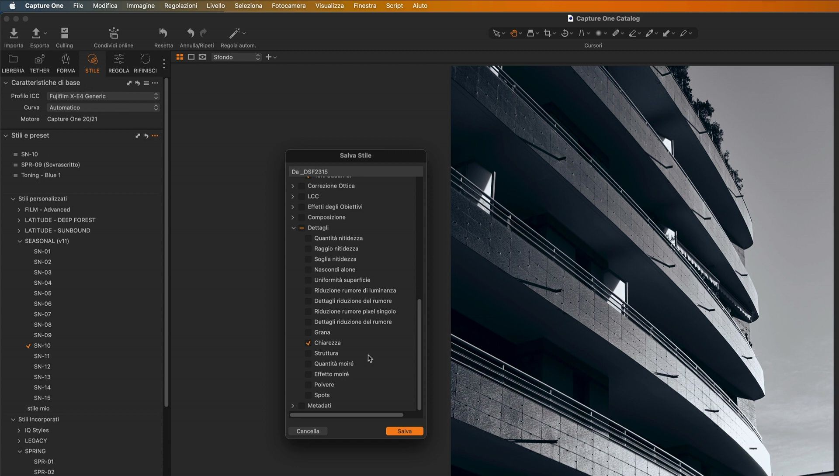Screen dimensions: 839x476
Task: Collapse the SEASONAL (v11) folder
Action: (19, 241)
